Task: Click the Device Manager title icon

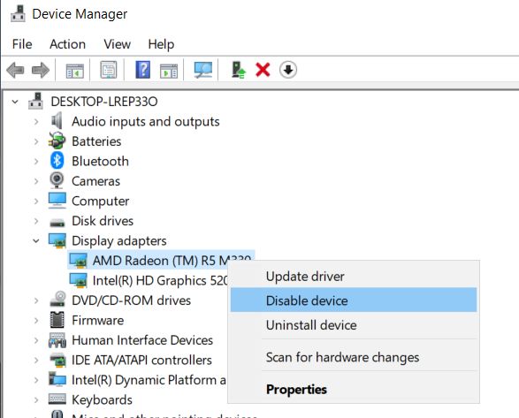Action: (x=18, y=14)
